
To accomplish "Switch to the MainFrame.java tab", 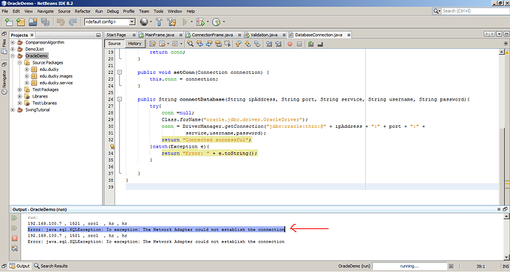I will (x=160, y=35).
